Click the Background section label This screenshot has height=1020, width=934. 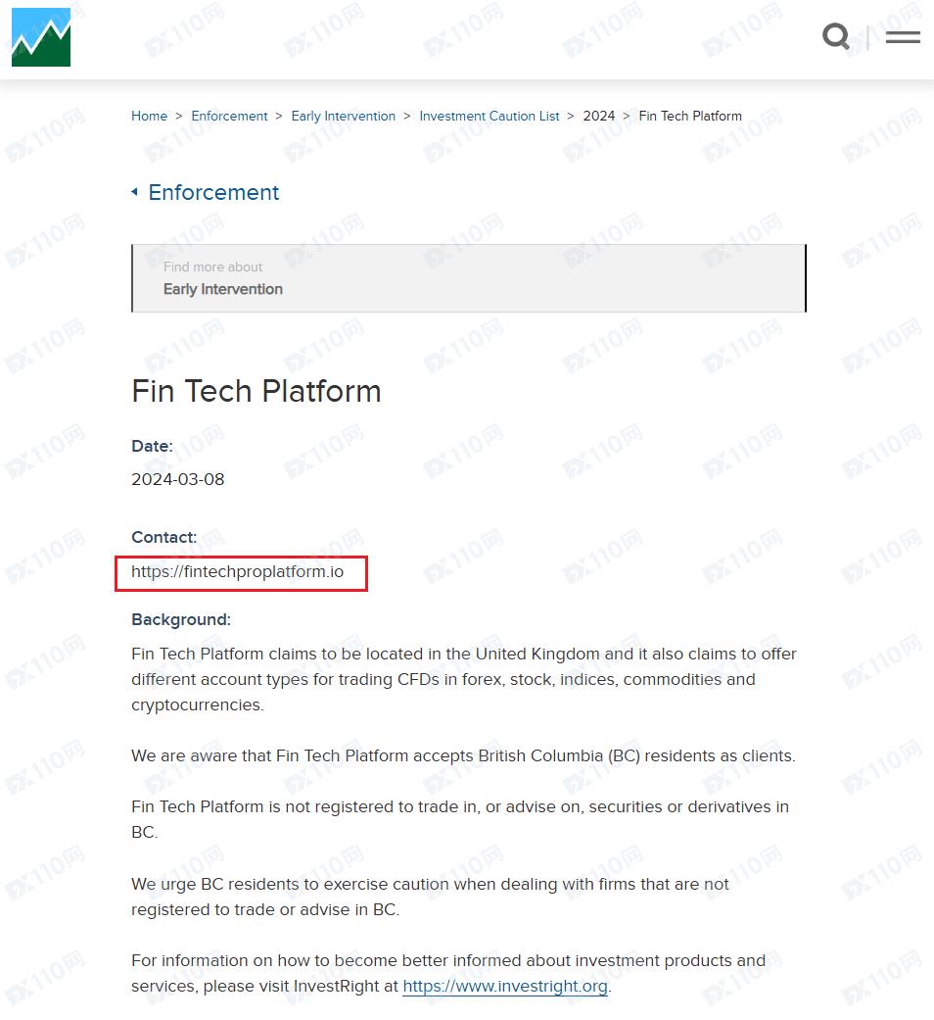pos(181,619)
